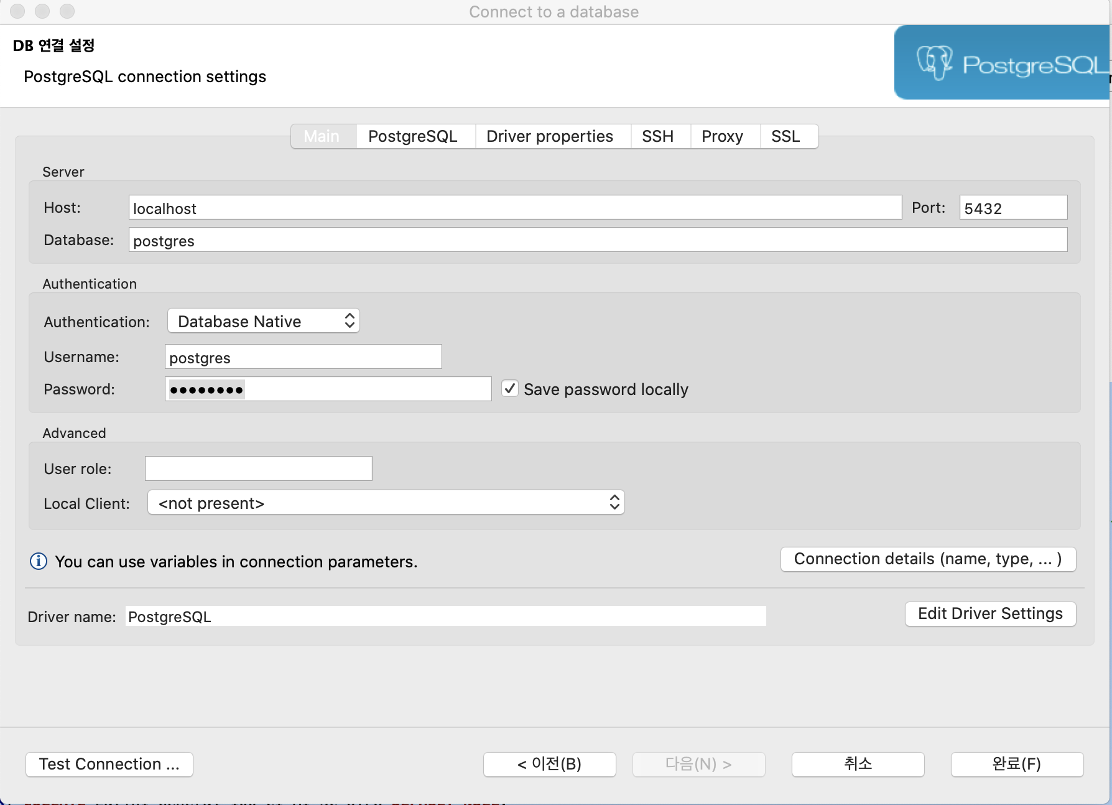Click the info icon beside variables hint
1112x805 pixels.
[39, 561]
